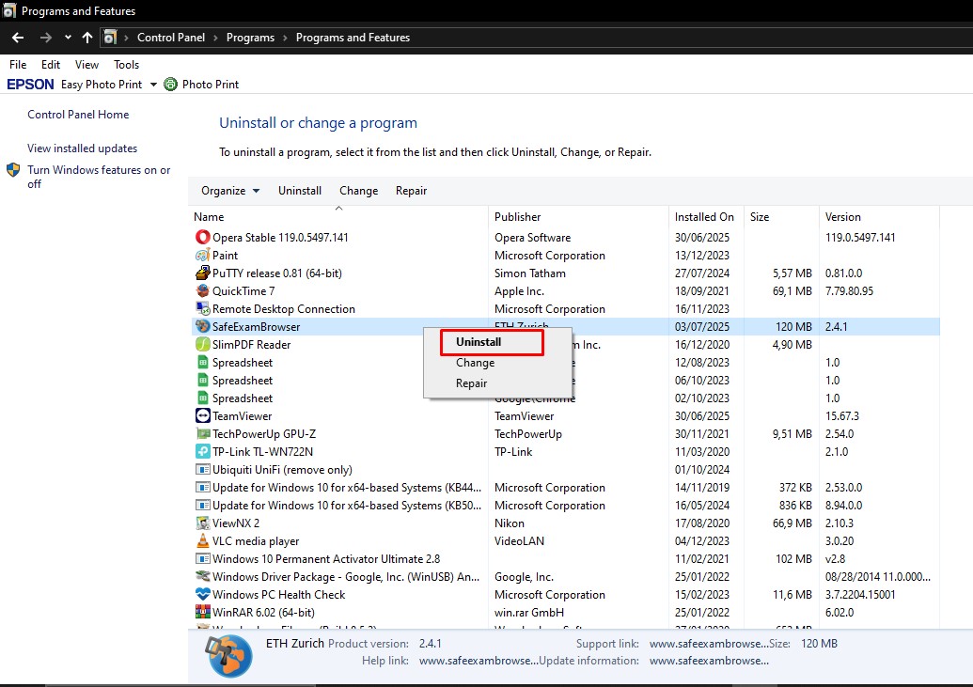Select the Ubiquiti UniFi (remove only) entry
The width and height of the screenshot is (973, 687).
[282, 470]
